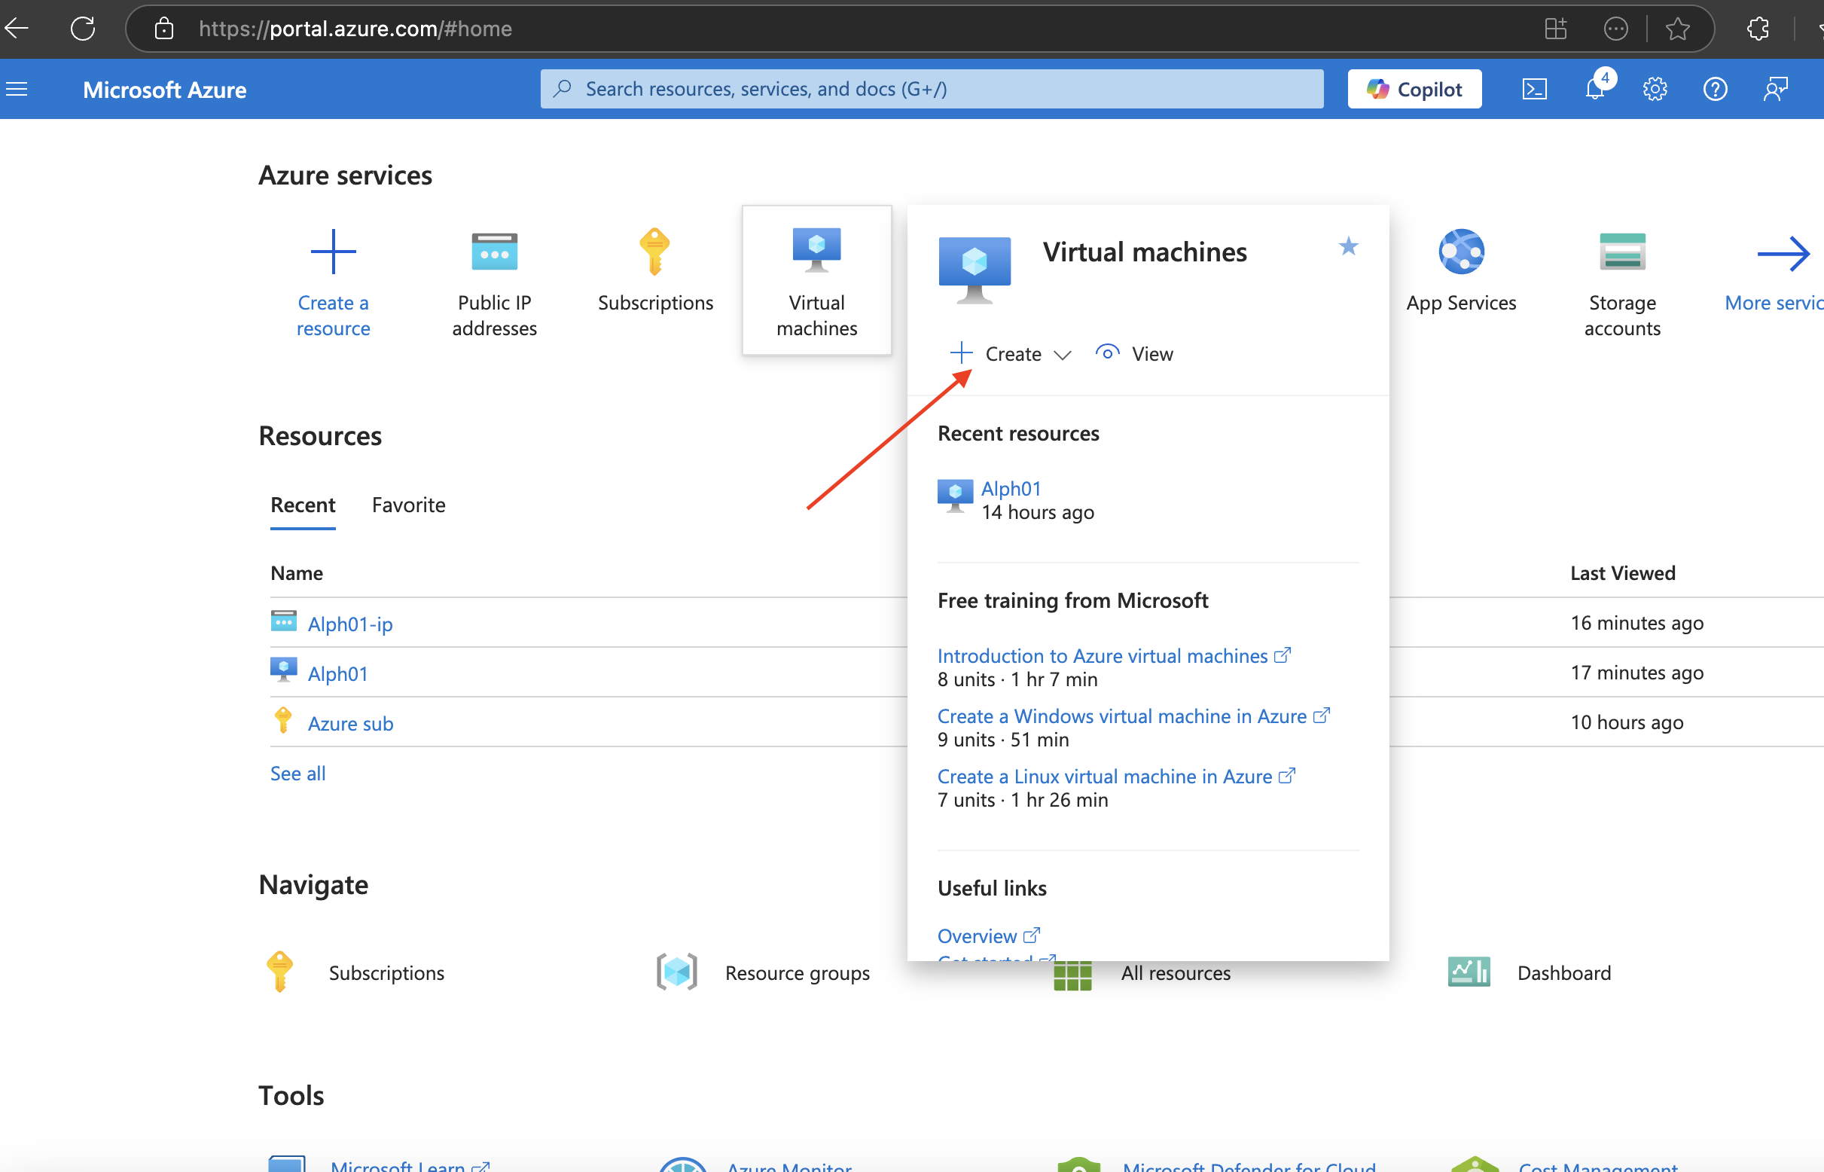Open Alph01 under Recent resources
This screenshot has height=1172, width=1824.
(1011, 488)
